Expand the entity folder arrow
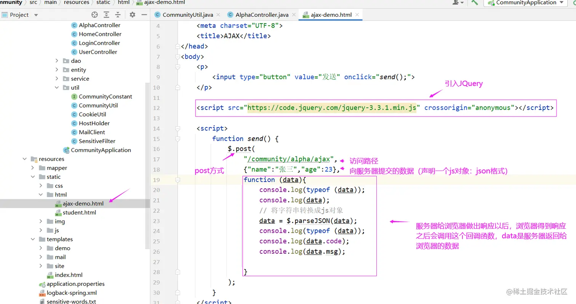This screenshot has height=304, width=576. pos(57,70)
